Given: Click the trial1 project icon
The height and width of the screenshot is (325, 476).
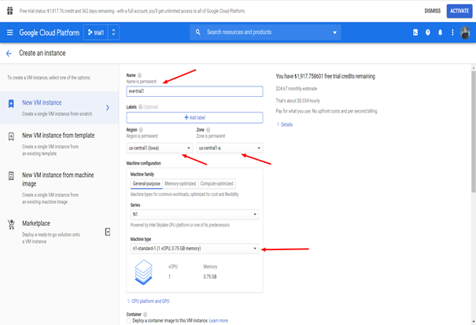Looking at the screenshot, I should (90, 32).
